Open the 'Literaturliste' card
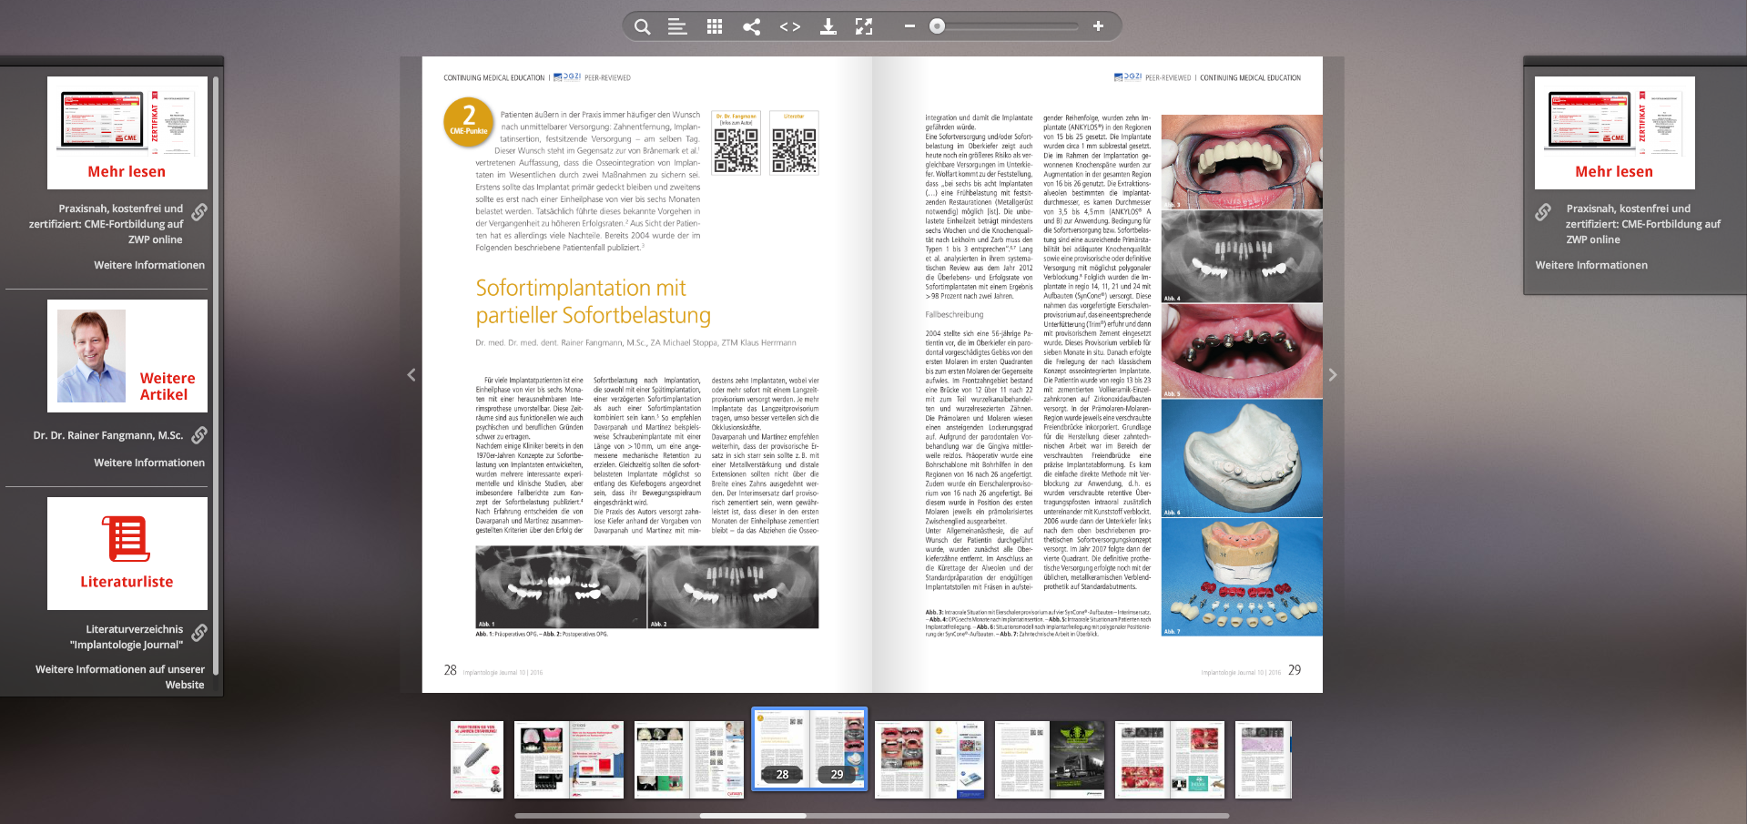Viewport: 1747px width, 824px height. (x=127, y=554)
